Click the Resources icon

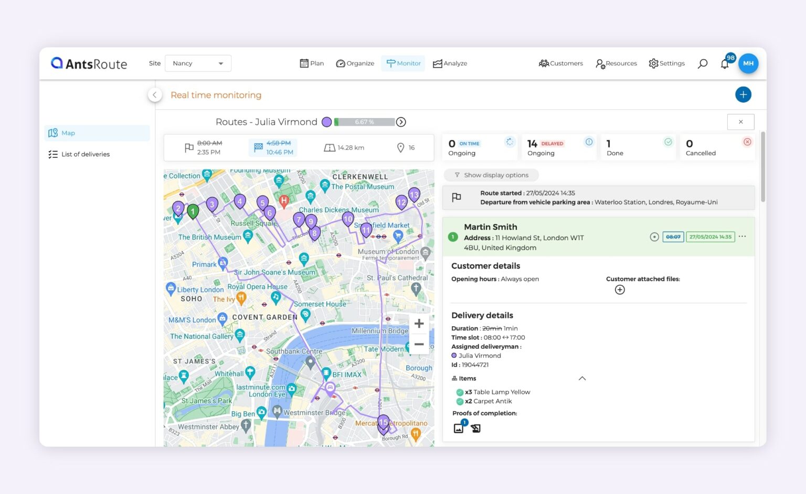point(600,63)
